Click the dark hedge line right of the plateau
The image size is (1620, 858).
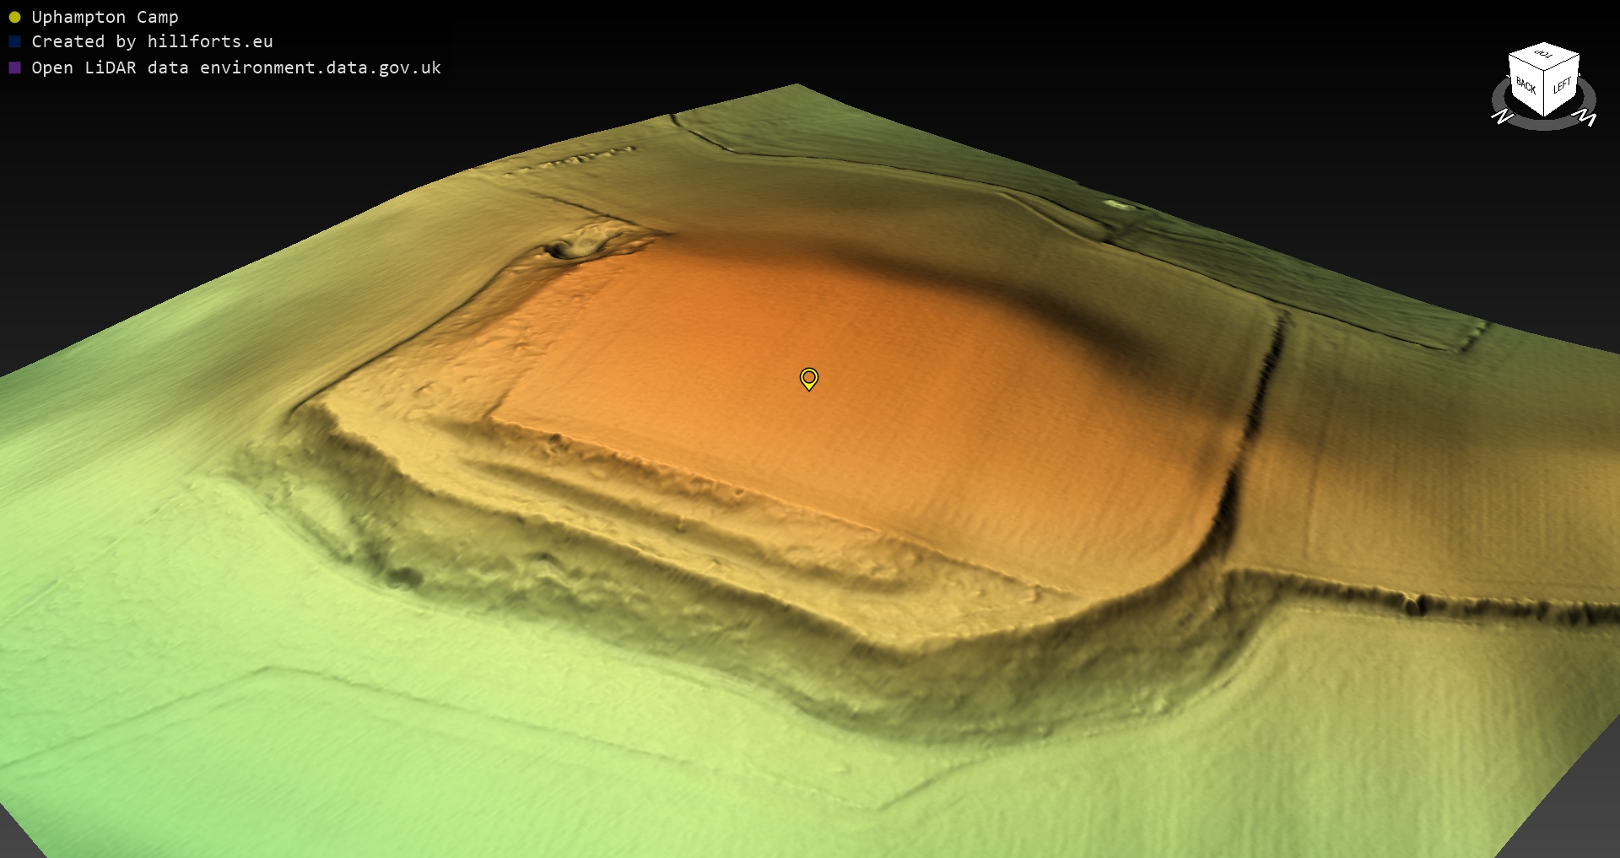(1263, 380)
